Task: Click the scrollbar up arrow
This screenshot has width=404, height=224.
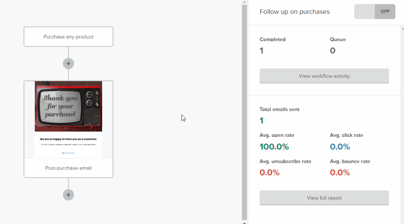Action: coord(245,2)
